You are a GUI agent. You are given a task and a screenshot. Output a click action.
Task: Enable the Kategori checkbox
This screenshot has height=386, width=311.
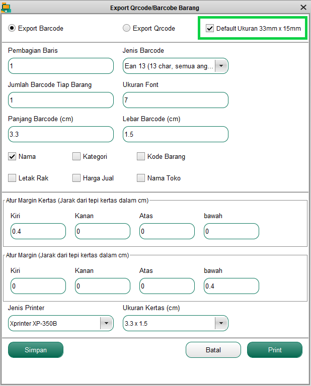76,156
